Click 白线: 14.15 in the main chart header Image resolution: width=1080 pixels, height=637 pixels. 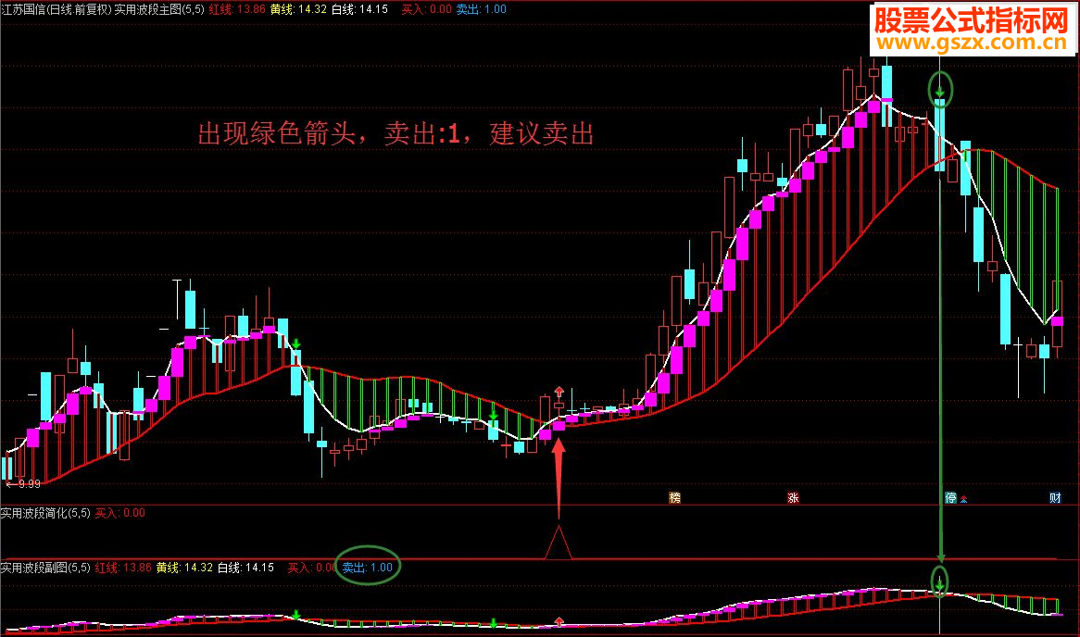359,9
